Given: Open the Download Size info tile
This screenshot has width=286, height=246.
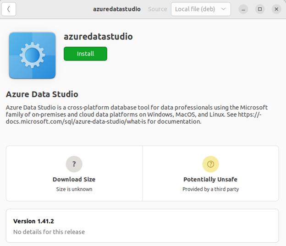Looking at the screenshot, I should tap(74, 174).
